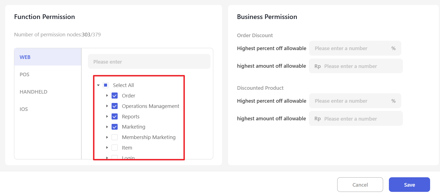Enable the Membership Marketing checkbox
The width and height of the screenshot is (440, 196).
pos(115,137)
